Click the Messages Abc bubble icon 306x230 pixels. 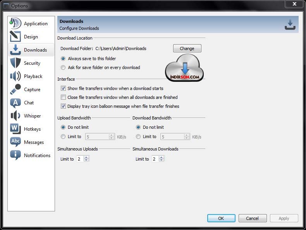point(15,142)
